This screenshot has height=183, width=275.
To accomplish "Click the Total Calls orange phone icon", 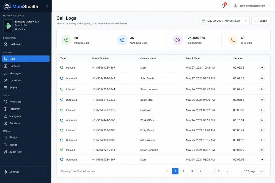I will 233,40.
